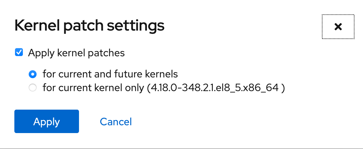Select "for current kernel only" radio button
Screen dimensions: 363x149
coord(32,88)
